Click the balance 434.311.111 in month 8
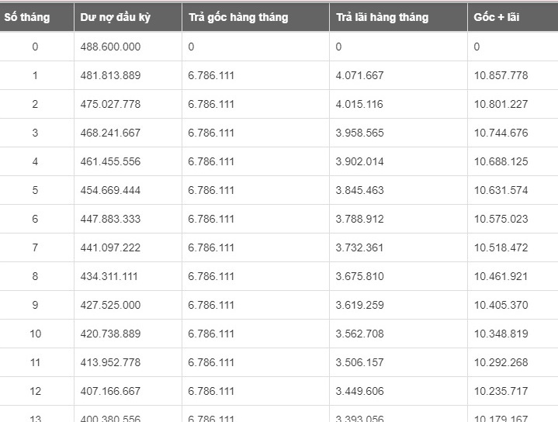The width and height of the screenshot is (558, 422). pos(110,276)
